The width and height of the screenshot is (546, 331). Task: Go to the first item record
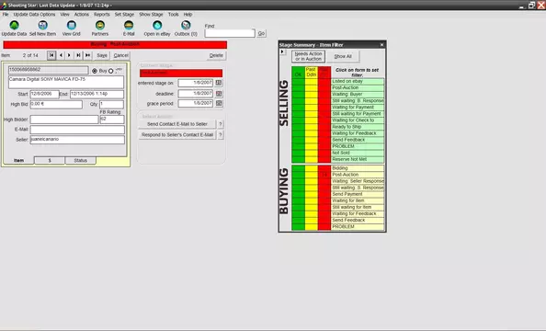pyautogui.click(x=51, y=55)
